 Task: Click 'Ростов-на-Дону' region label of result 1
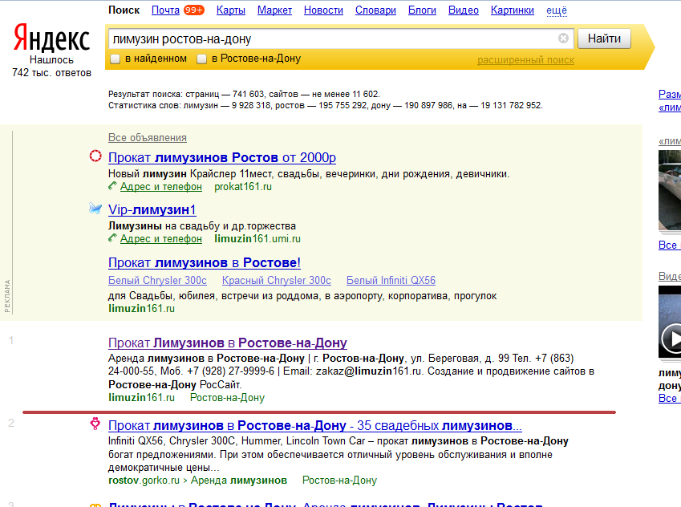click(227, 398)
